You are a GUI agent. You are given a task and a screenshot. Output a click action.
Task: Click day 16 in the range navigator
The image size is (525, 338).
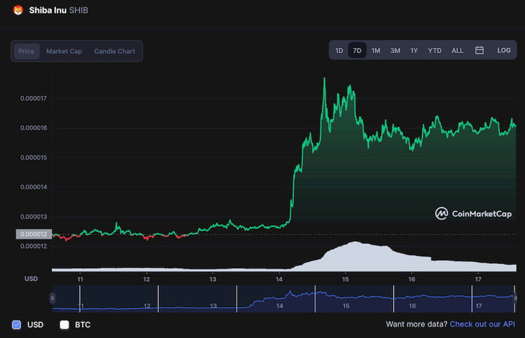tap(412, 306)
